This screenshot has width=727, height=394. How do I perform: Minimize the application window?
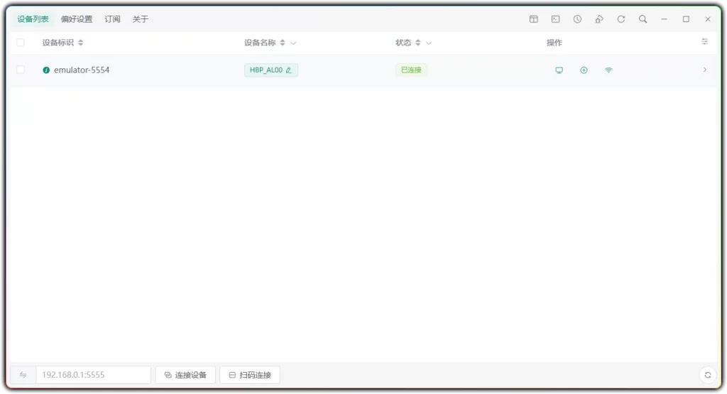click(665, 19)
